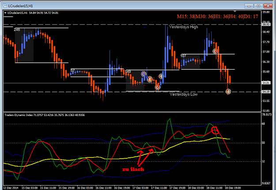276x190 pixels.
Task: Click the yellow trade marker above the red-arrow marker near 17 Dec 11:00
Action: point(161,76)
